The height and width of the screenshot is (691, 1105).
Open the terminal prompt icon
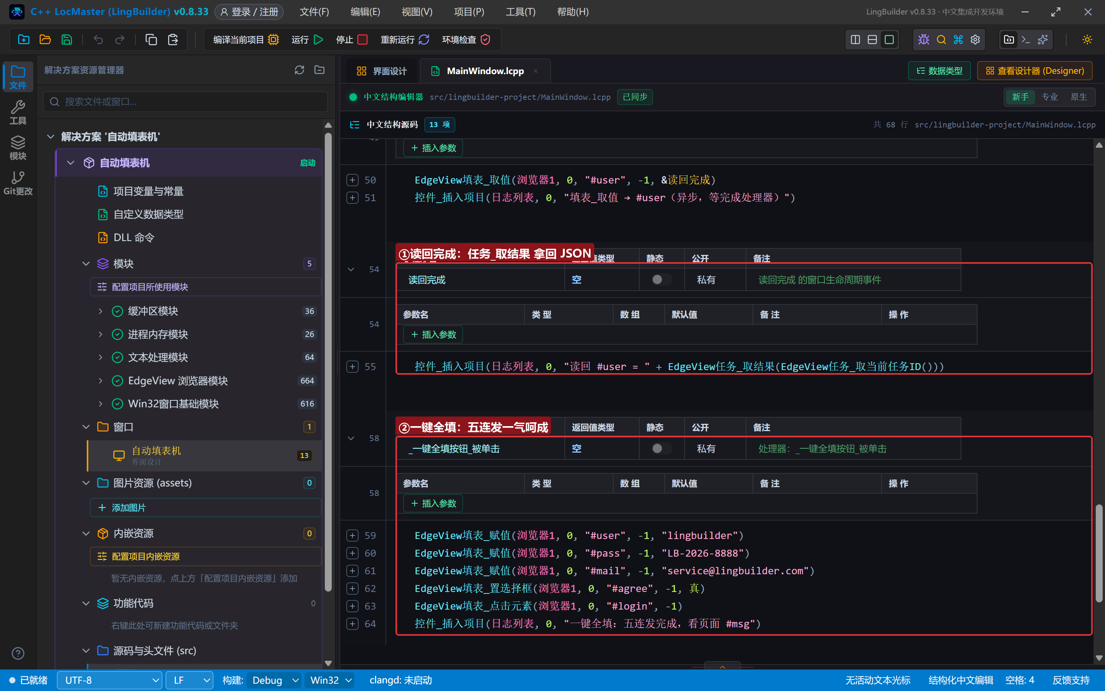coord(1026,40)
